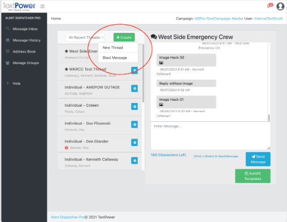View the image attachment in Image Hack 00

tap(161, 63)
